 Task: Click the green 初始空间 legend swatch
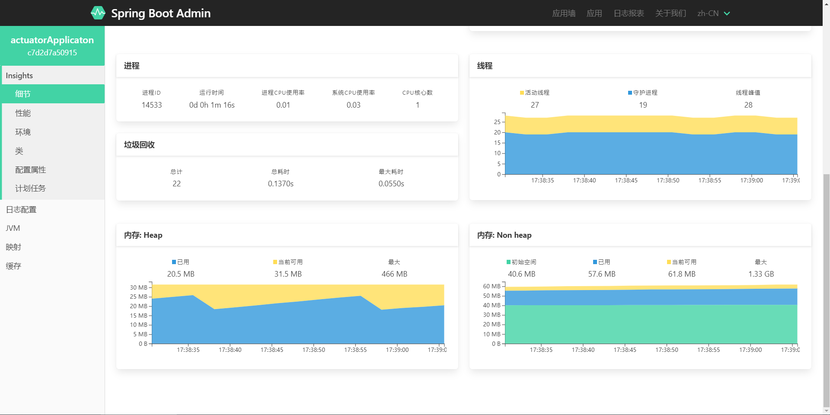click(508, 262)
